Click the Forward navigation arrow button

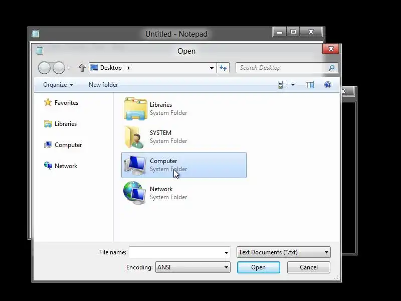point(59,68)
